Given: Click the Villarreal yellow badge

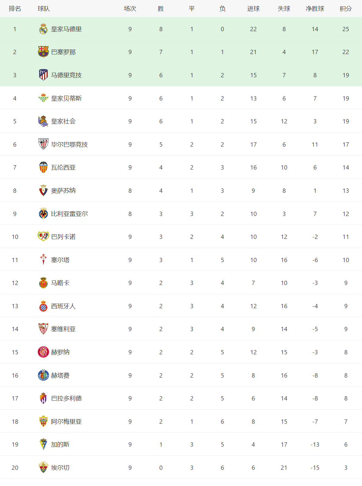Looking at the screenshot, I should coord(43,214).
